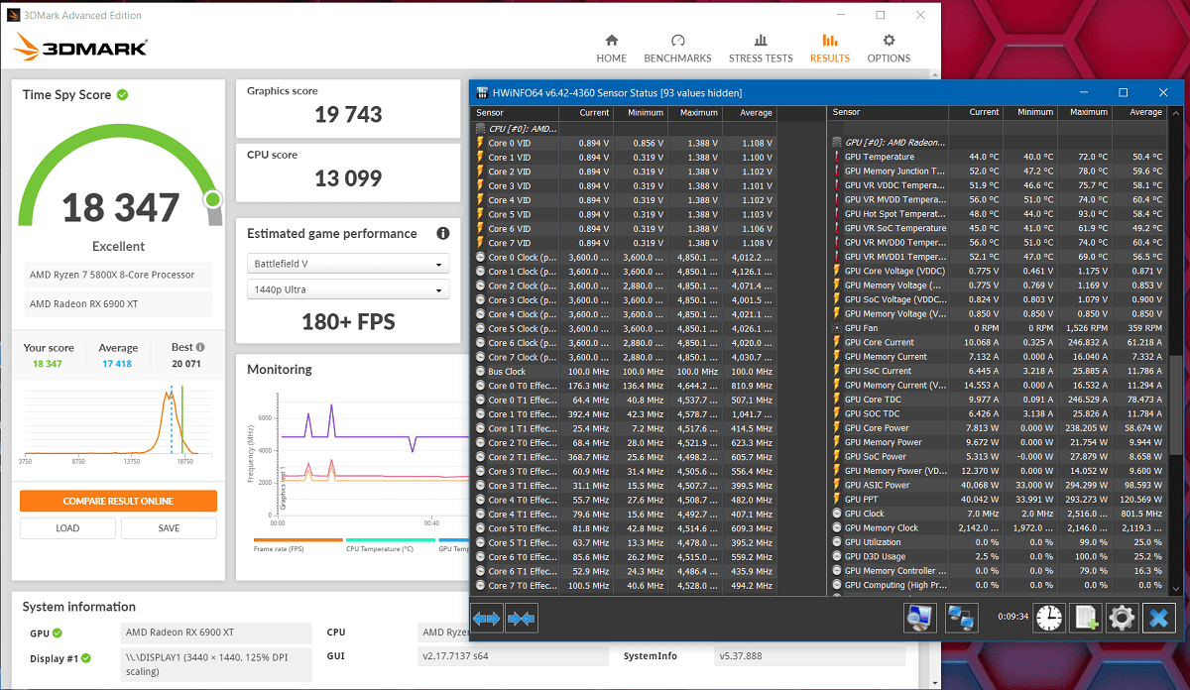
Task: Click the HWiNFO monitor with magnifier icon
Action: [x=920, y=618]
